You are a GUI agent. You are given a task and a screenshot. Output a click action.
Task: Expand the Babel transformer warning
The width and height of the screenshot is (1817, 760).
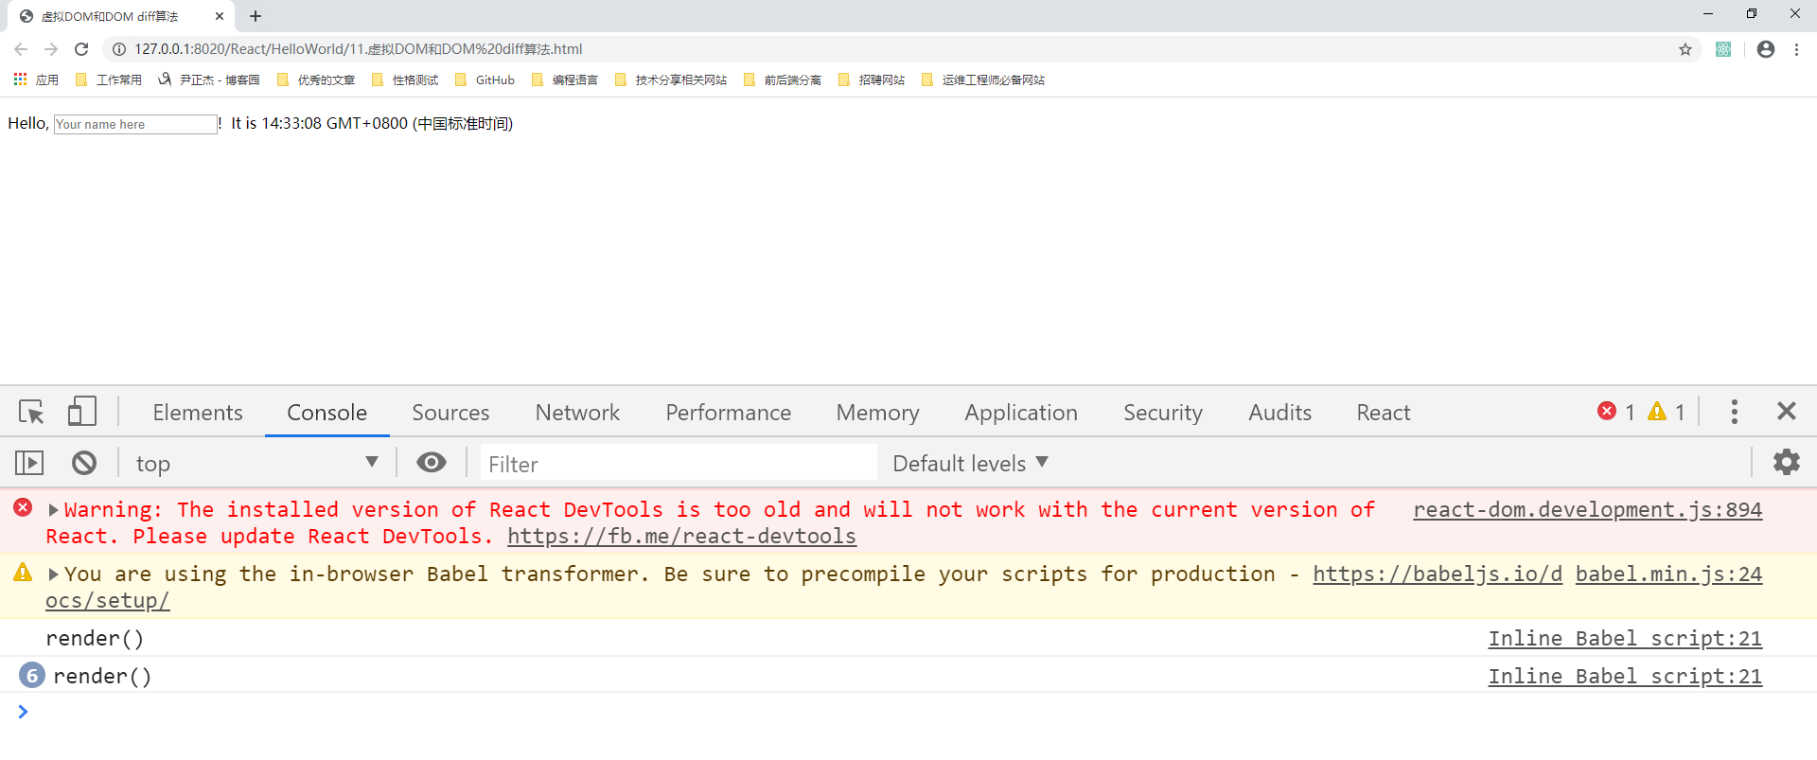click(54, 574)
